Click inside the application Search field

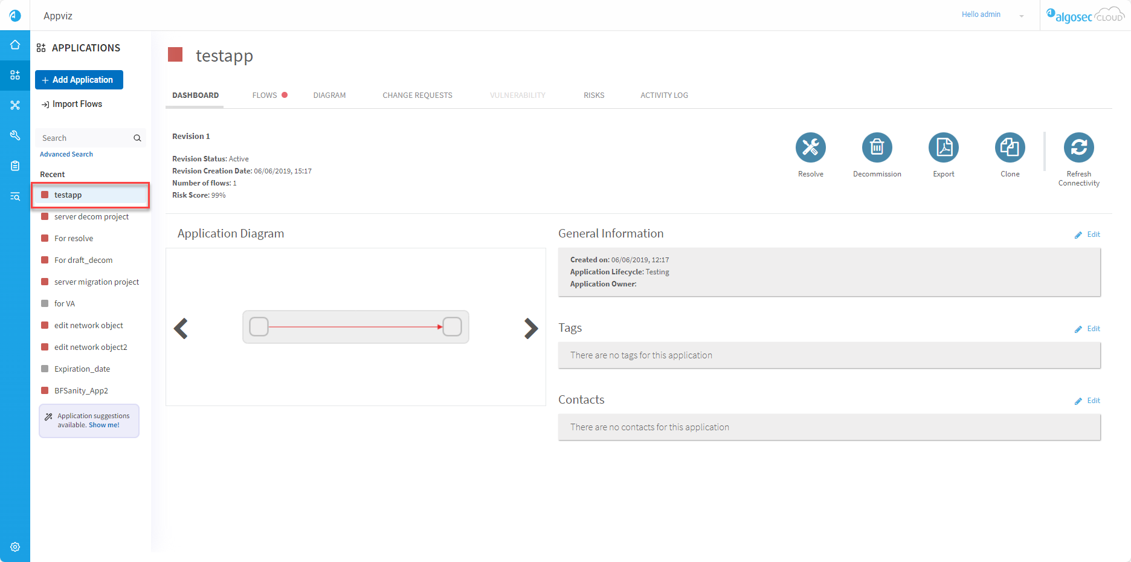point(85,138)
